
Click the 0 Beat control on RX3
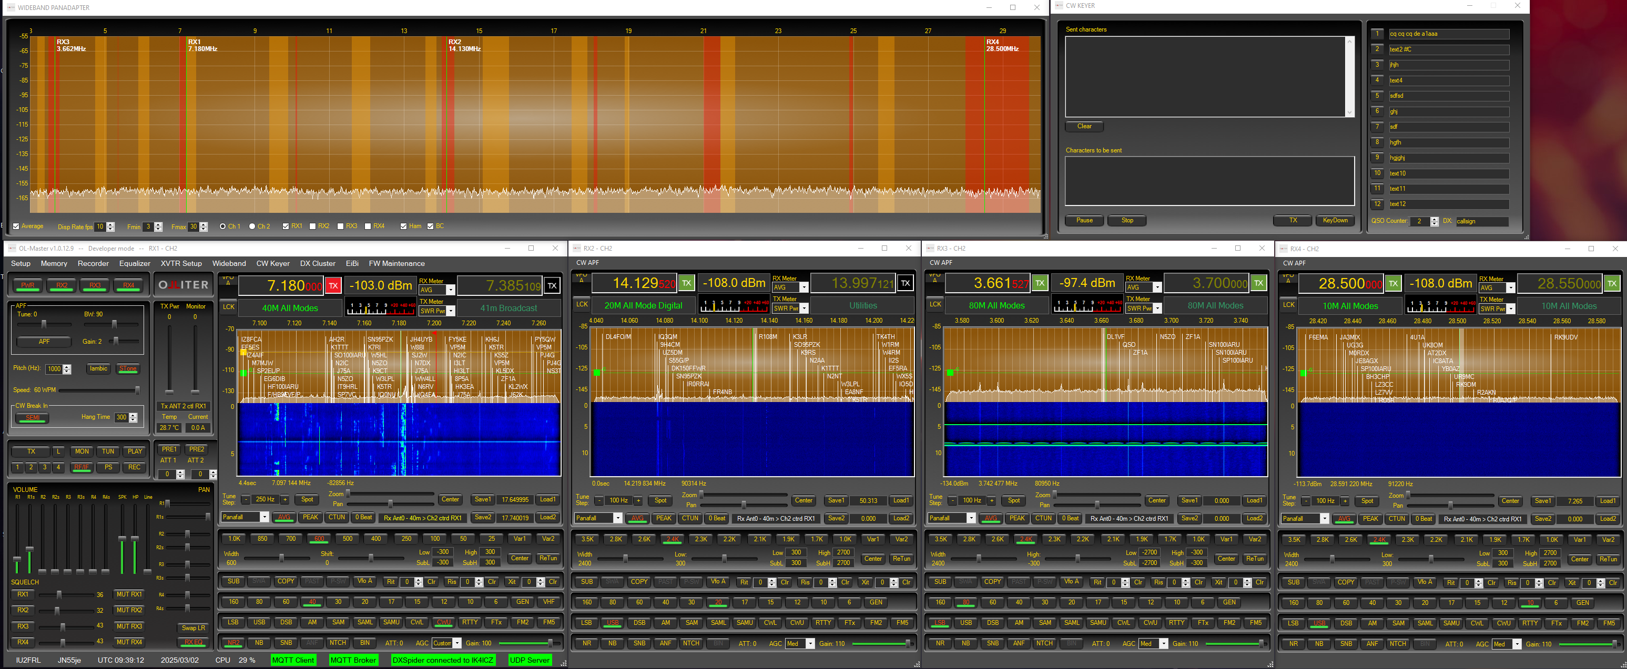click(1070, 518)
